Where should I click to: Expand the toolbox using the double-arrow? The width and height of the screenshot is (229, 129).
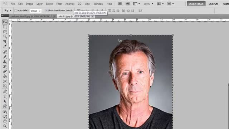coord(3,15)
